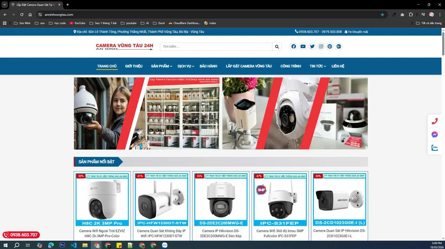Open YouTube bookmark in bookmarks bar

pyautogui.click(x=77, y=23)
